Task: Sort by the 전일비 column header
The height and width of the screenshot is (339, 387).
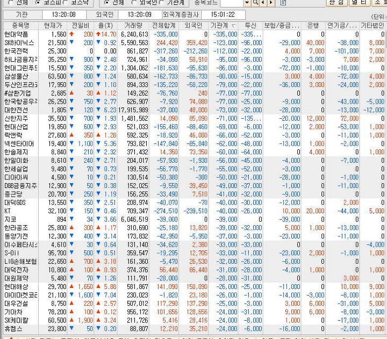Action: (81, 25)
